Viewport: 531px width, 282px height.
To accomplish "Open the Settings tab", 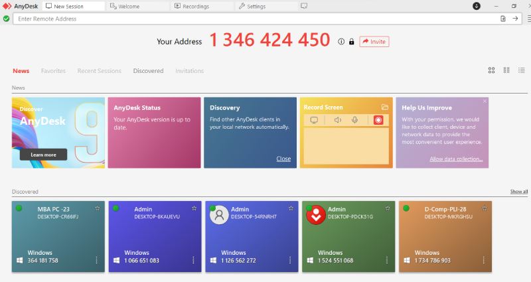I will point(267,6).
